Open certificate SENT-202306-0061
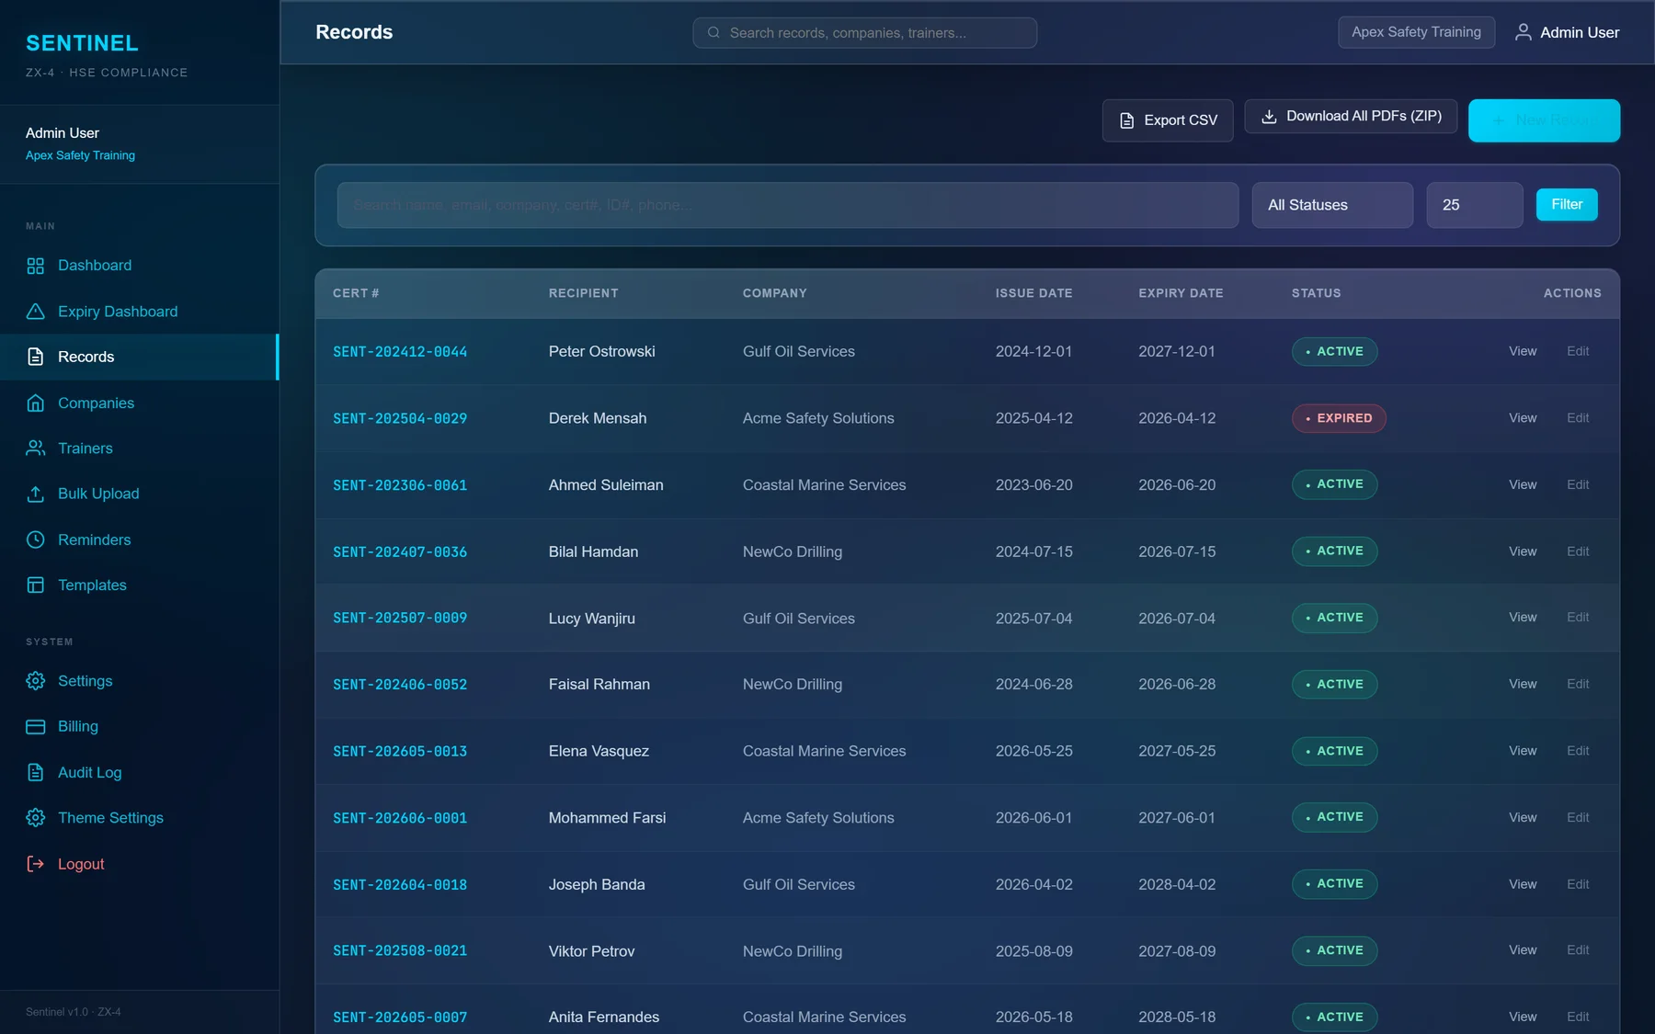The width and height of the screenshot is (1655, 1034). 400,485
